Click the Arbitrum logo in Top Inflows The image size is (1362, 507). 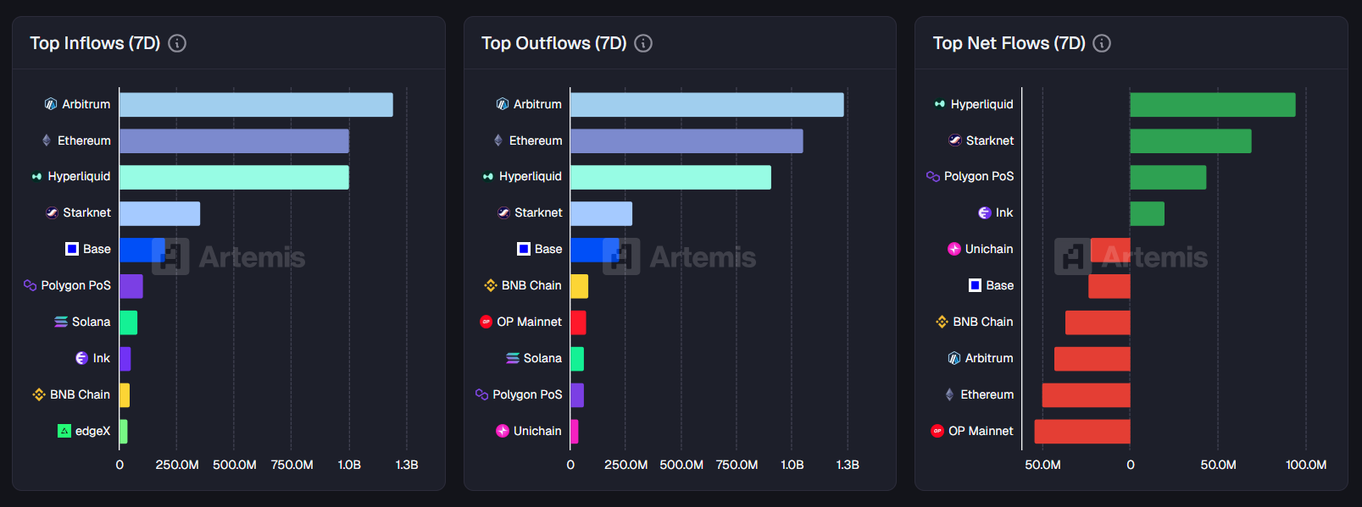[51, 104]
